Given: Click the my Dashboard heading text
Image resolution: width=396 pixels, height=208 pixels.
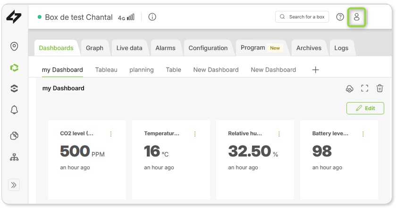Looking at the screenshot, I should click(63, 88).
